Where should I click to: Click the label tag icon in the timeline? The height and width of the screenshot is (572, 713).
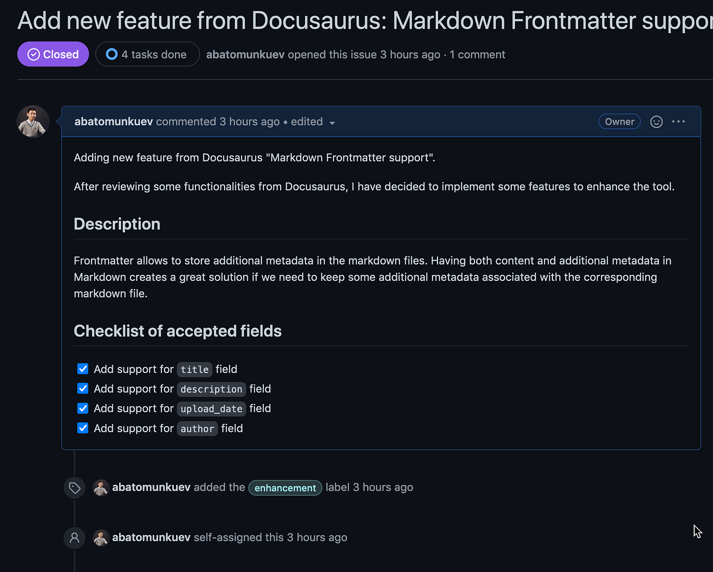74,487
